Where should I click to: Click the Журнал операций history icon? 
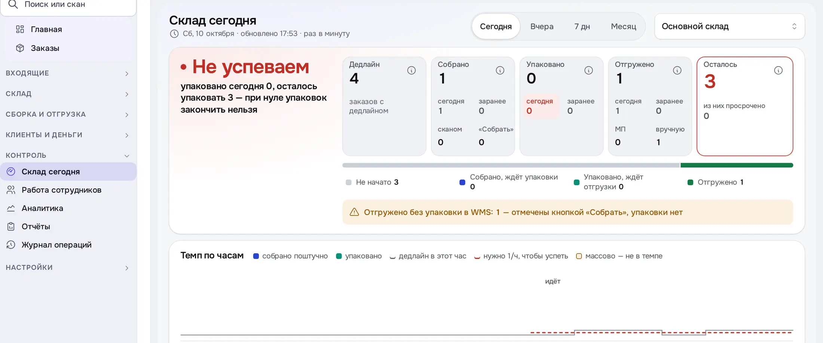pyautogui.click(x=11, y=245)
